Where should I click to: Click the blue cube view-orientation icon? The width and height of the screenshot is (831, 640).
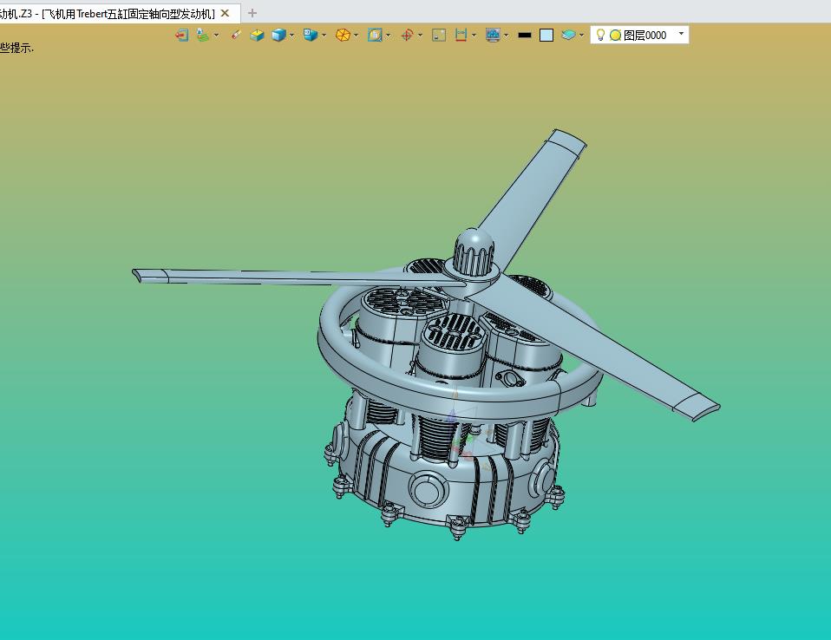310,35
